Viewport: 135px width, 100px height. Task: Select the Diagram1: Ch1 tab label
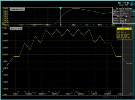(17, 9)
